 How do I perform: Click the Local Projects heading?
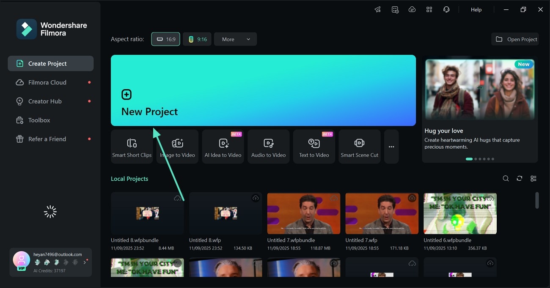coord(129,179)
